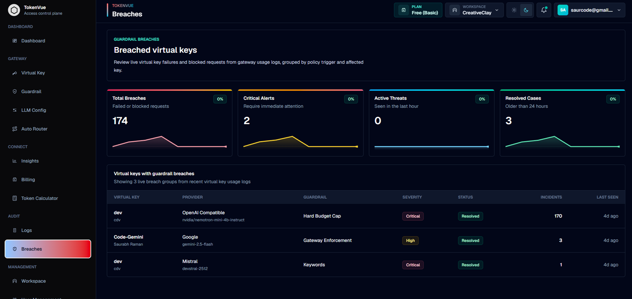Click the LAST SEEN column header
This screenshot has height=299, width=632.
pos(607,197)
